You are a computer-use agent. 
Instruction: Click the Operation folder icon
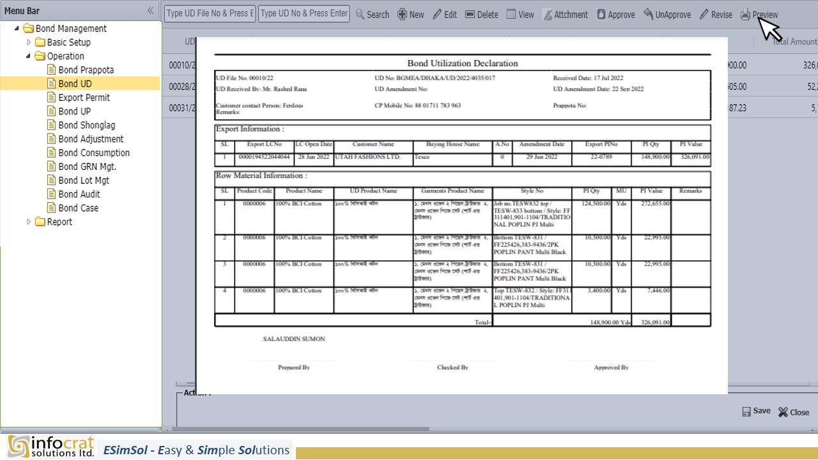tap(40, 56)
